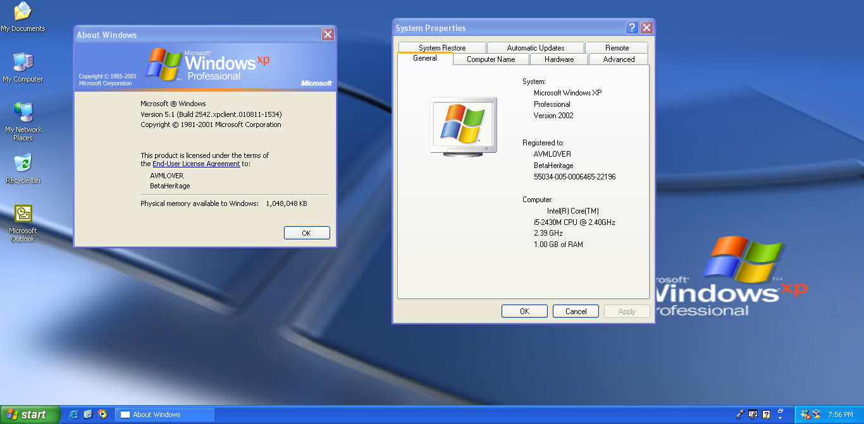Click the Version 5.1 build text
Viewport: 864px width, 424px height.
pyautogui.click(x=211, y=114)
